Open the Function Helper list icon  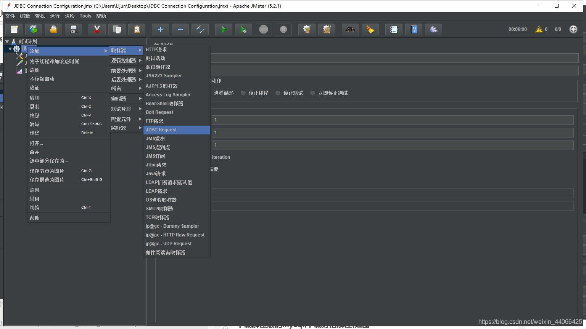(394, 29)
